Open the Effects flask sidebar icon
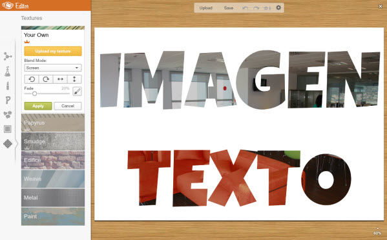The width and height of the screenshot is (387, 240). (x=8, y=71)
